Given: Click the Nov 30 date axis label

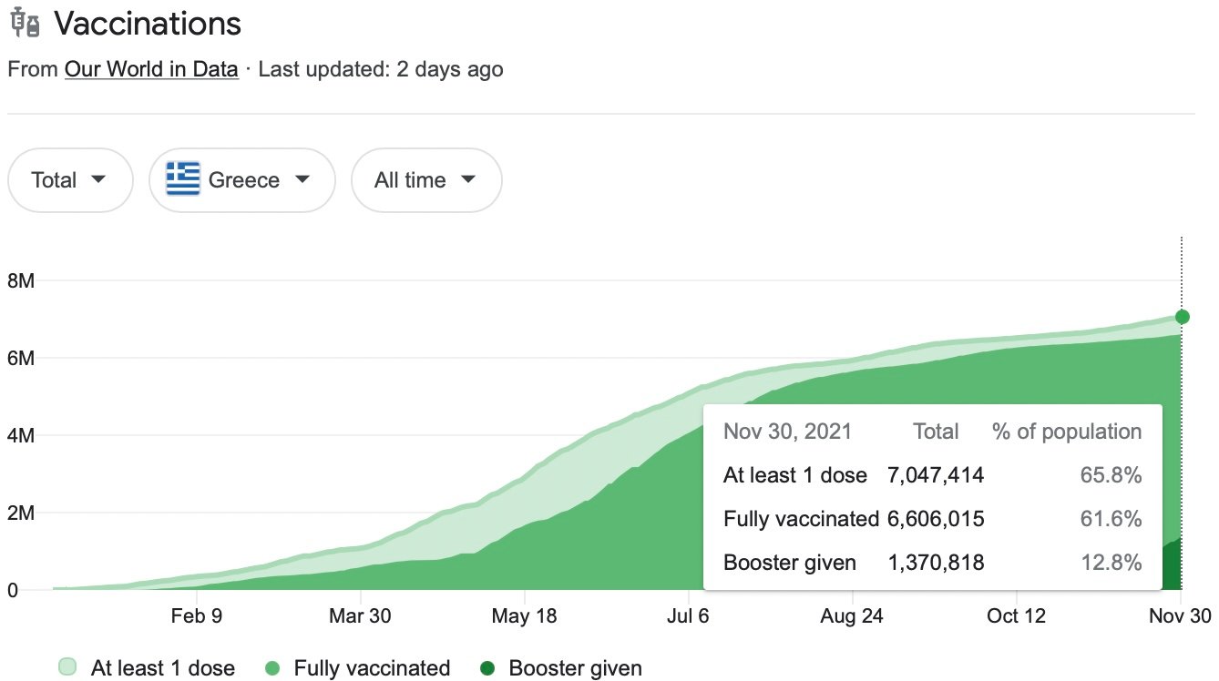Looking at the screenshot, I should [1181, 616].
